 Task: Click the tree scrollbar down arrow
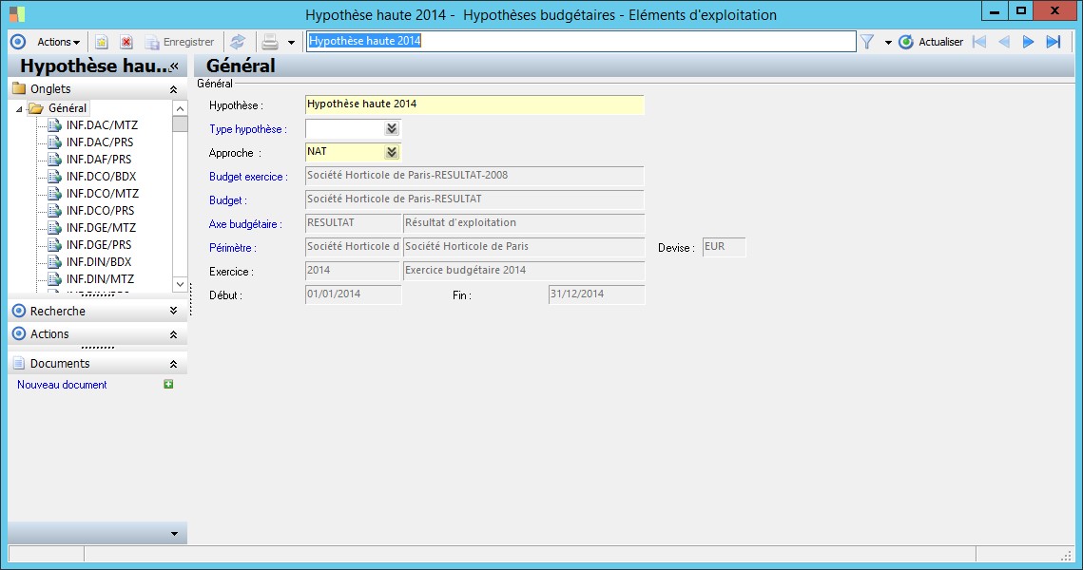point(180,284)
